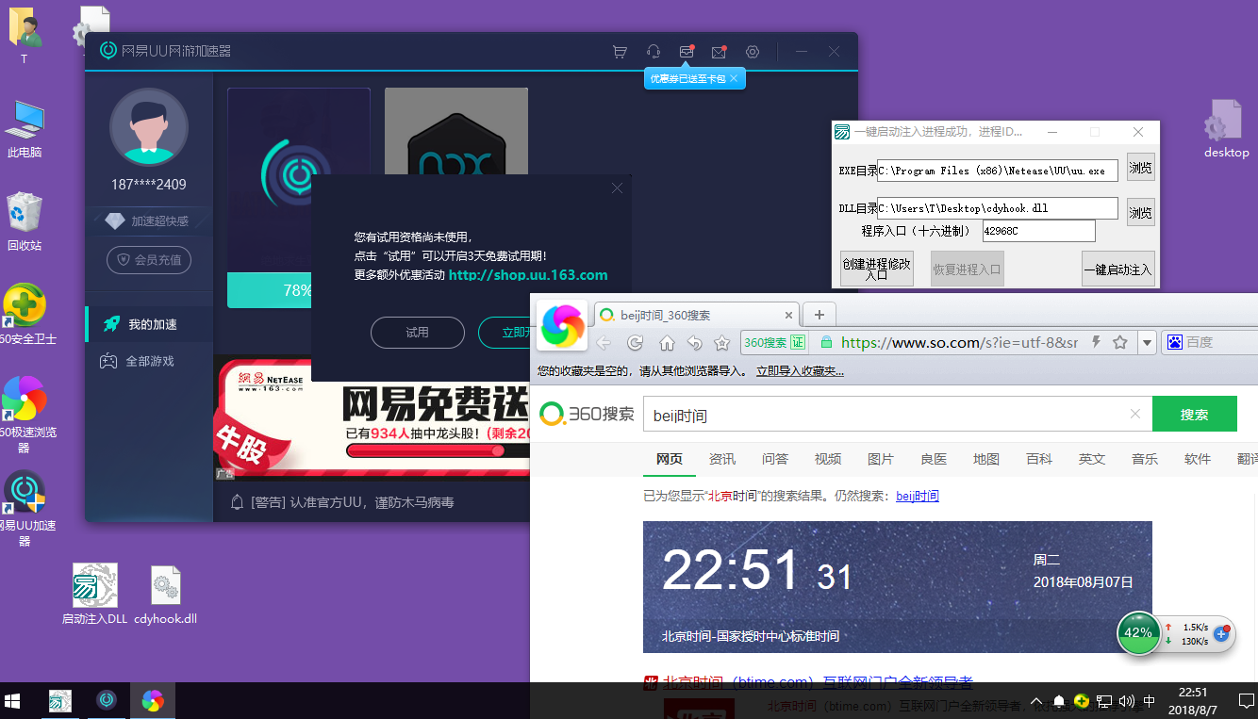Click the 360搜索 证 site badge
This screenshot has width=1258, height=719.
(774, 342)
